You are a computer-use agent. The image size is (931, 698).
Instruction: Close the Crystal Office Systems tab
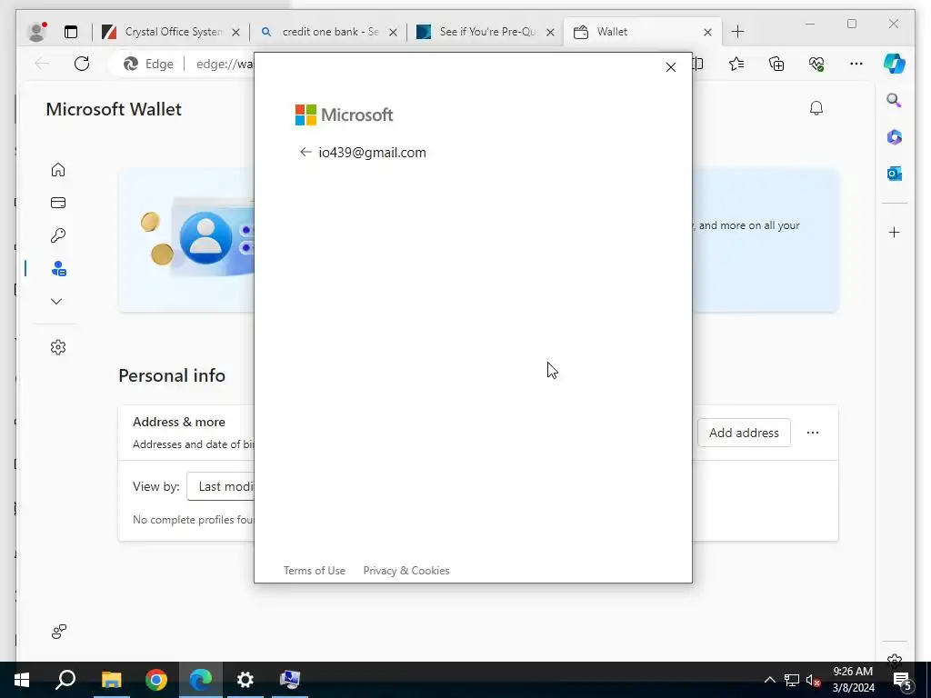(235, 32)
